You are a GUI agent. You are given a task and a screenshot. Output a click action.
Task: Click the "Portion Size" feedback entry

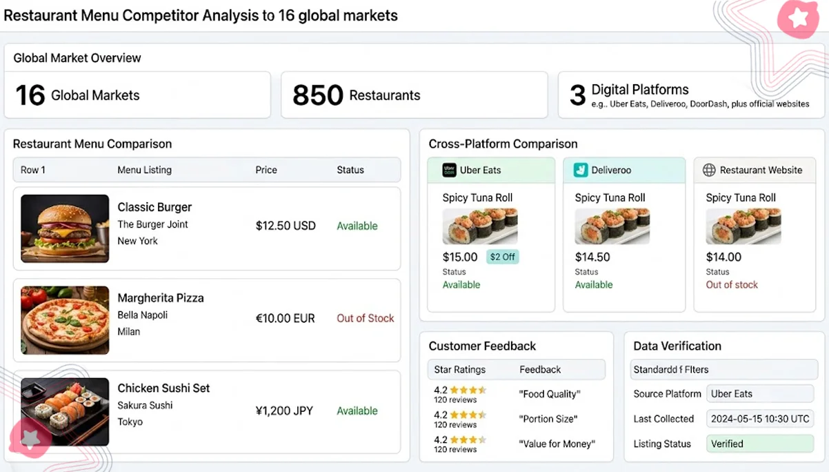(548, 419)
